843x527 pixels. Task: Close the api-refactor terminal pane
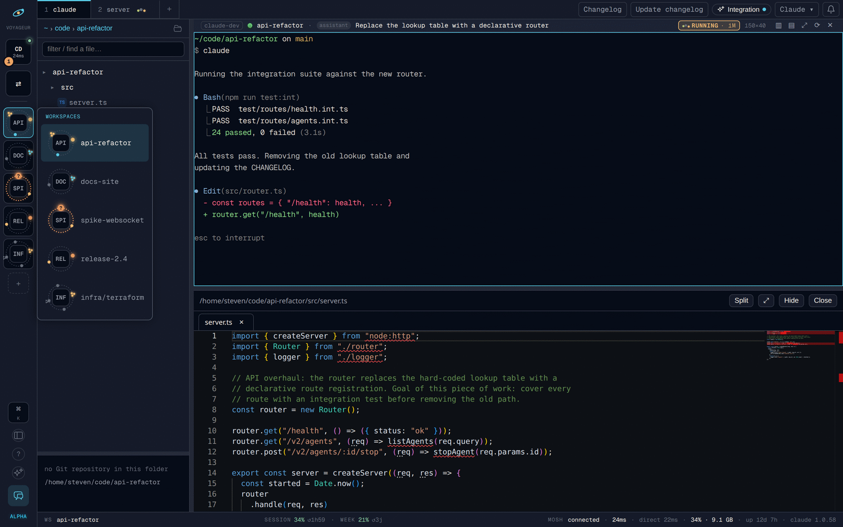(x=830, y=25)
